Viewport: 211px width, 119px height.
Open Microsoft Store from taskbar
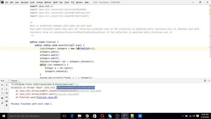95,116
